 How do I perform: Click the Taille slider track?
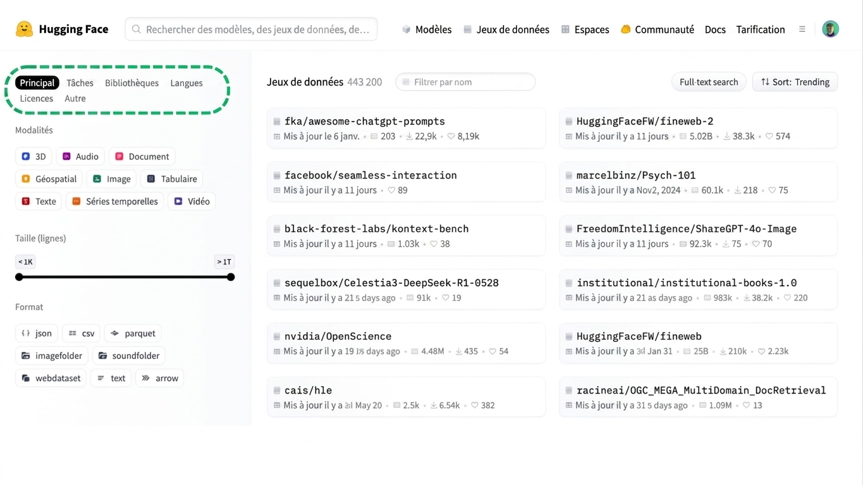tap(125, 277)
